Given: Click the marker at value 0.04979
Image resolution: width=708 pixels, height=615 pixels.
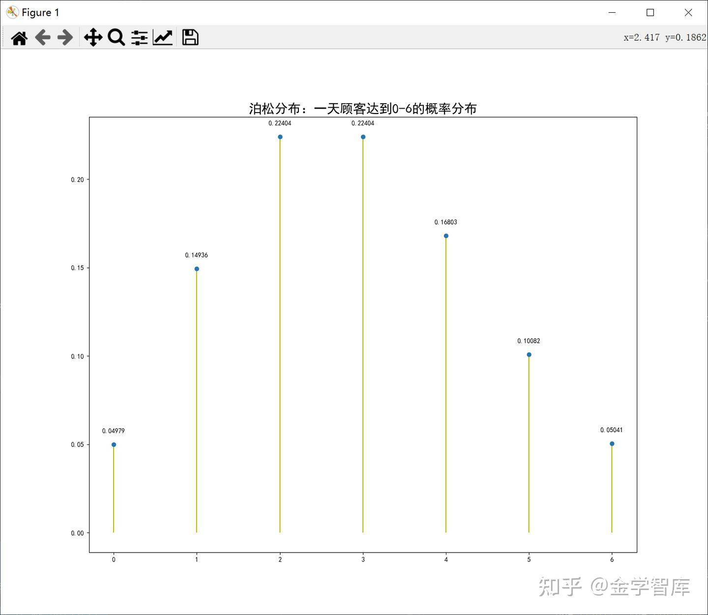Looking at the screenshot, I should pos(113,444).
